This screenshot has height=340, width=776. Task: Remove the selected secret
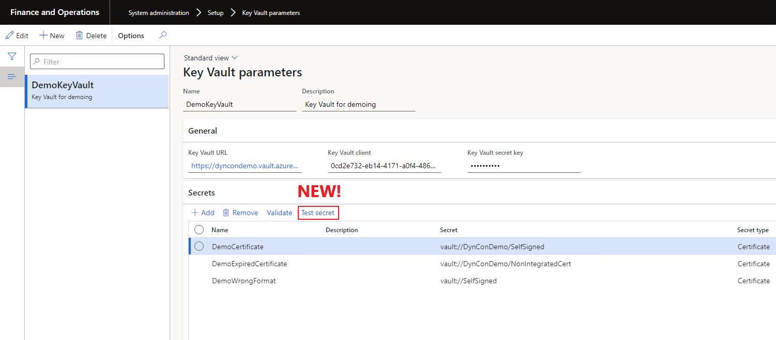point(240,213)
